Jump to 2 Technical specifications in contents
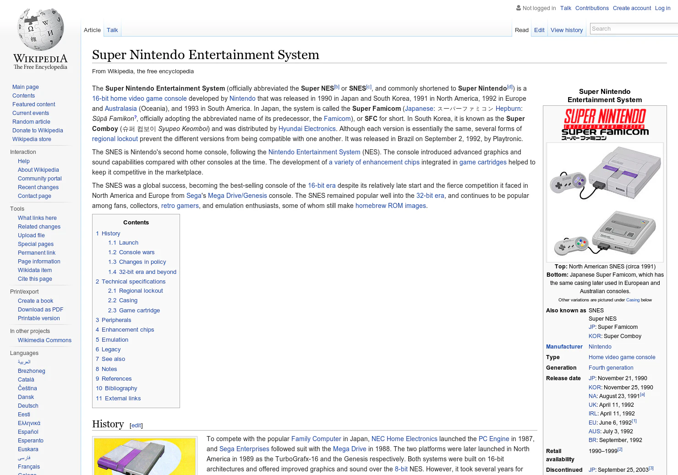Screen dimensions: 678x475 131,282
